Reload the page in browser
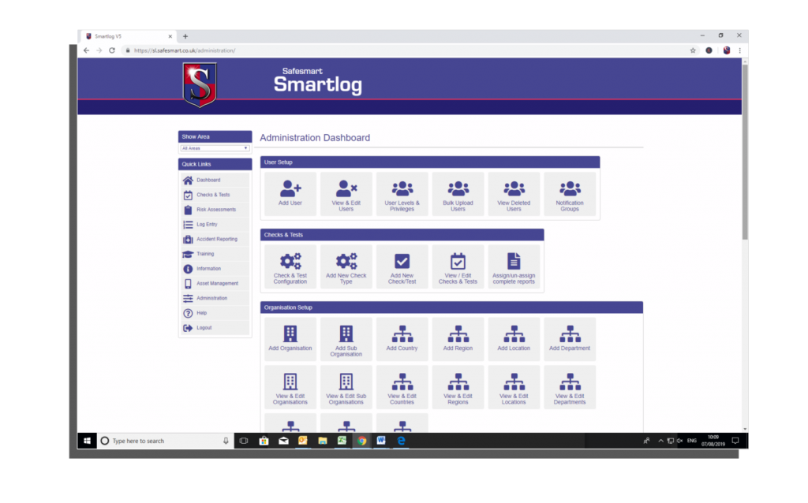 tap(112, 50)
